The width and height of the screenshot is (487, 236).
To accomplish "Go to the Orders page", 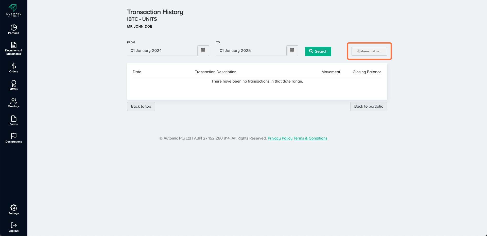I will coord(14,68).
